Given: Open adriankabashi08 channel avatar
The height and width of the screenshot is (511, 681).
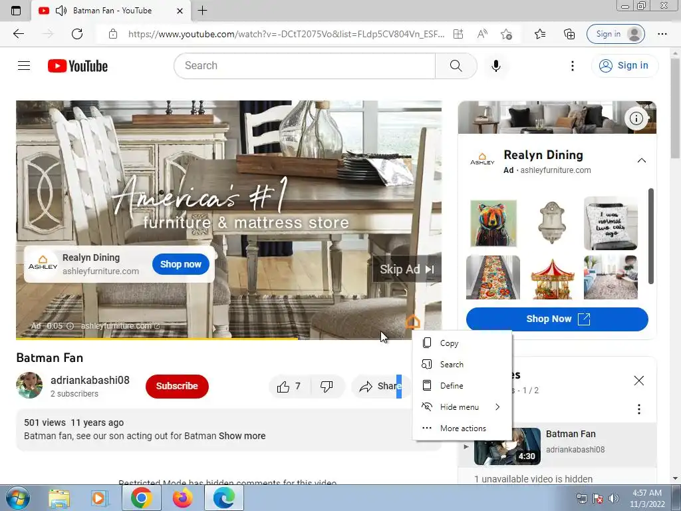Looking at the screenshot, I should coord(29,385).
